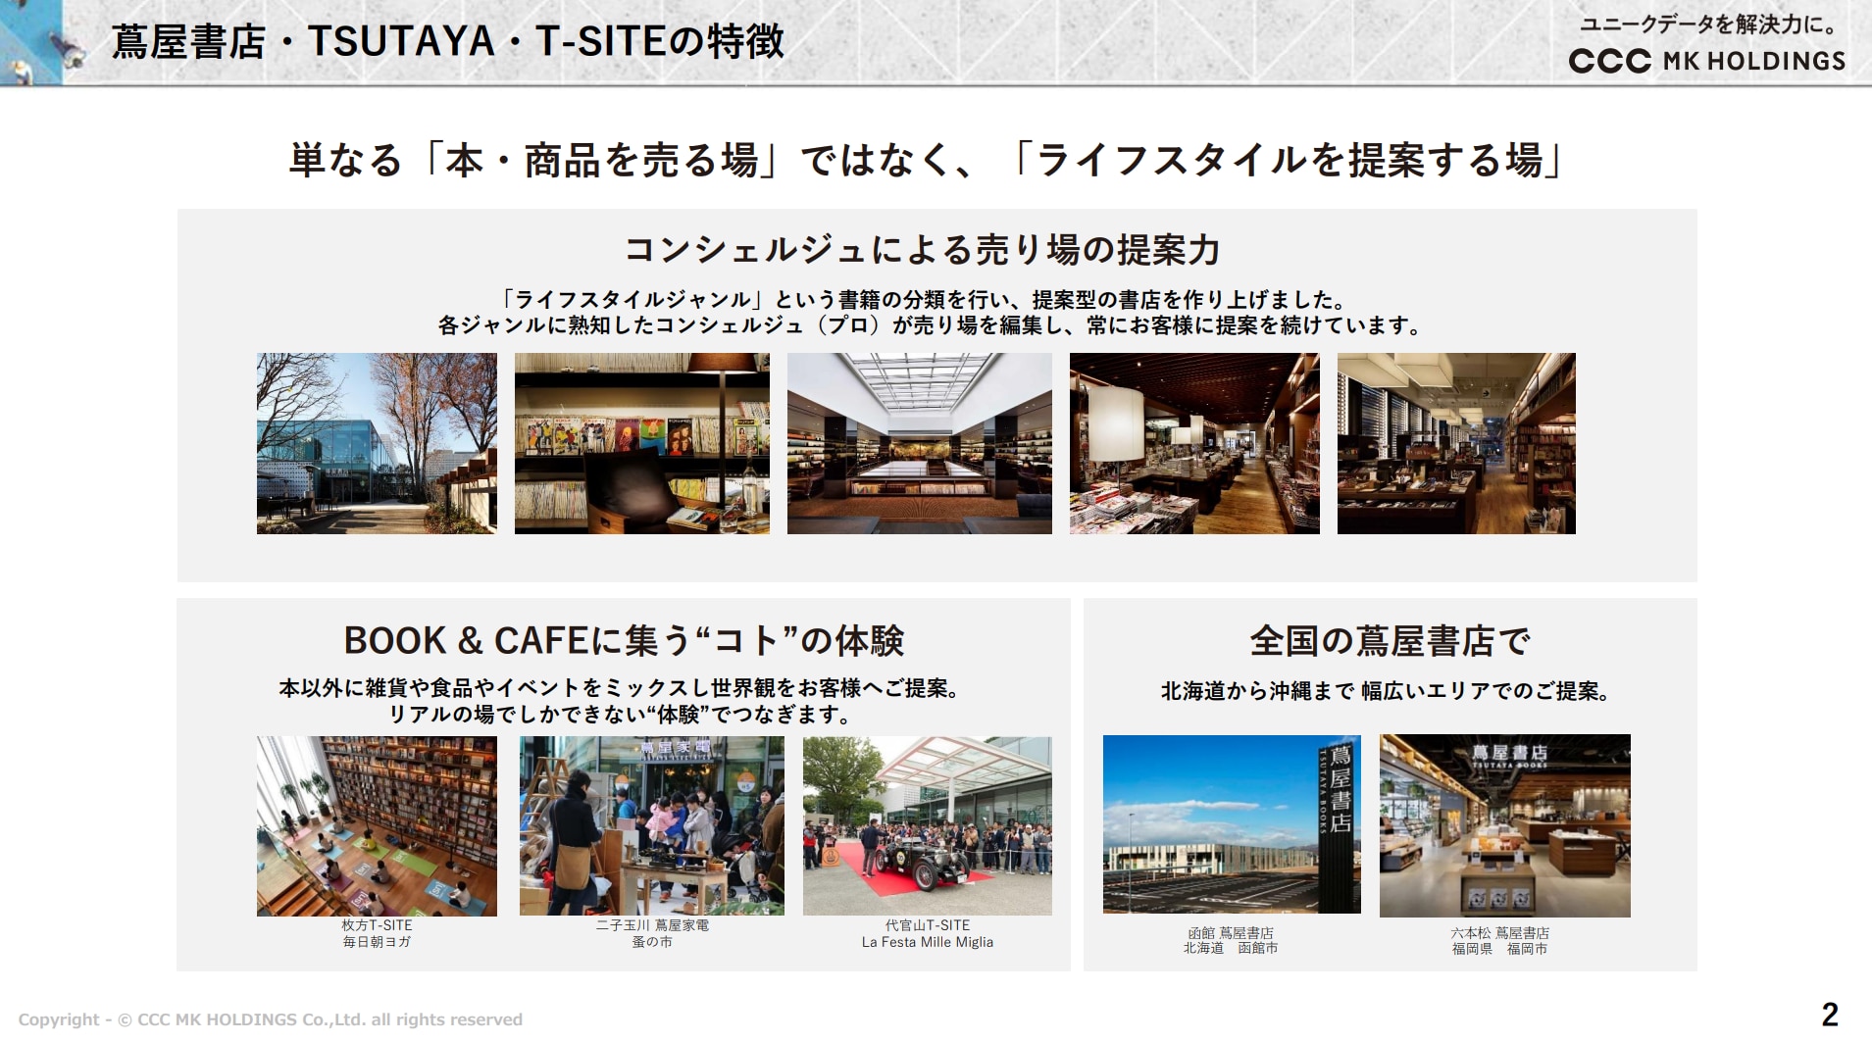1872x1042 pixels.
Task: Click the caption 福岡県 福岡市
Action: coord(1500,949)
